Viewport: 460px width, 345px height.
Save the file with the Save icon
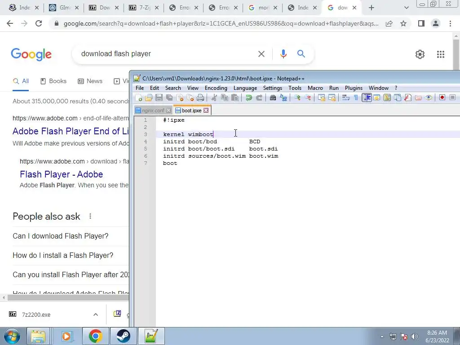tap(159, 97)
